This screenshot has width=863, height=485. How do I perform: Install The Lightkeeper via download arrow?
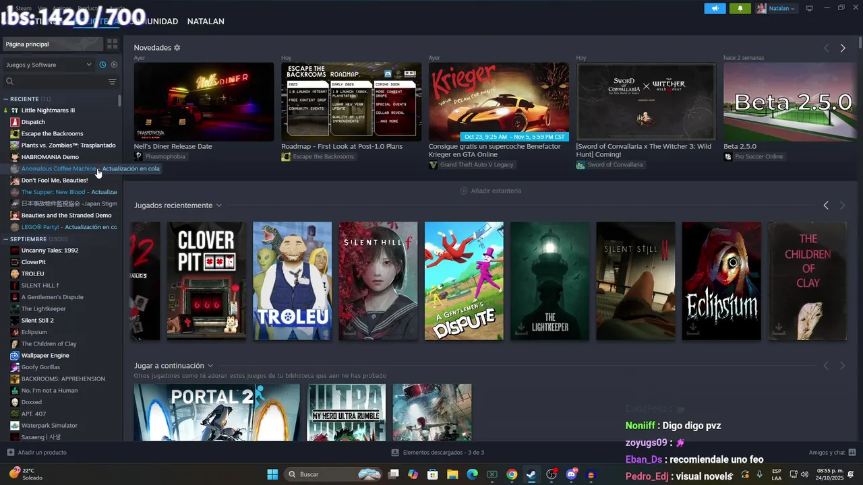[521, 329]
